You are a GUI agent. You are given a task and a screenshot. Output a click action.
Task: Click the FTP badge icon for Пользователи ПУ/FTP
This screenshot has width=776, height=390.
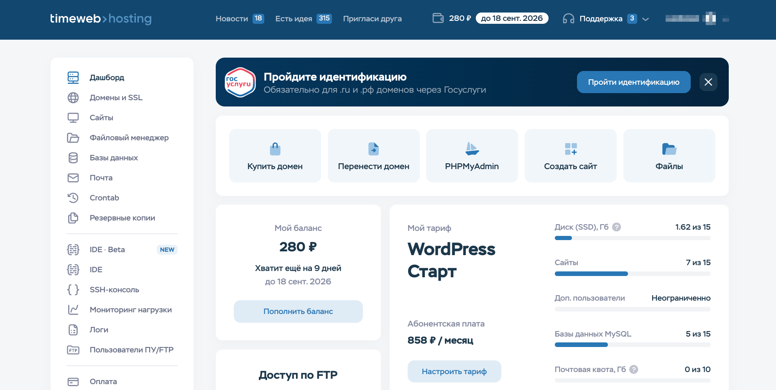tap(73, 349)
